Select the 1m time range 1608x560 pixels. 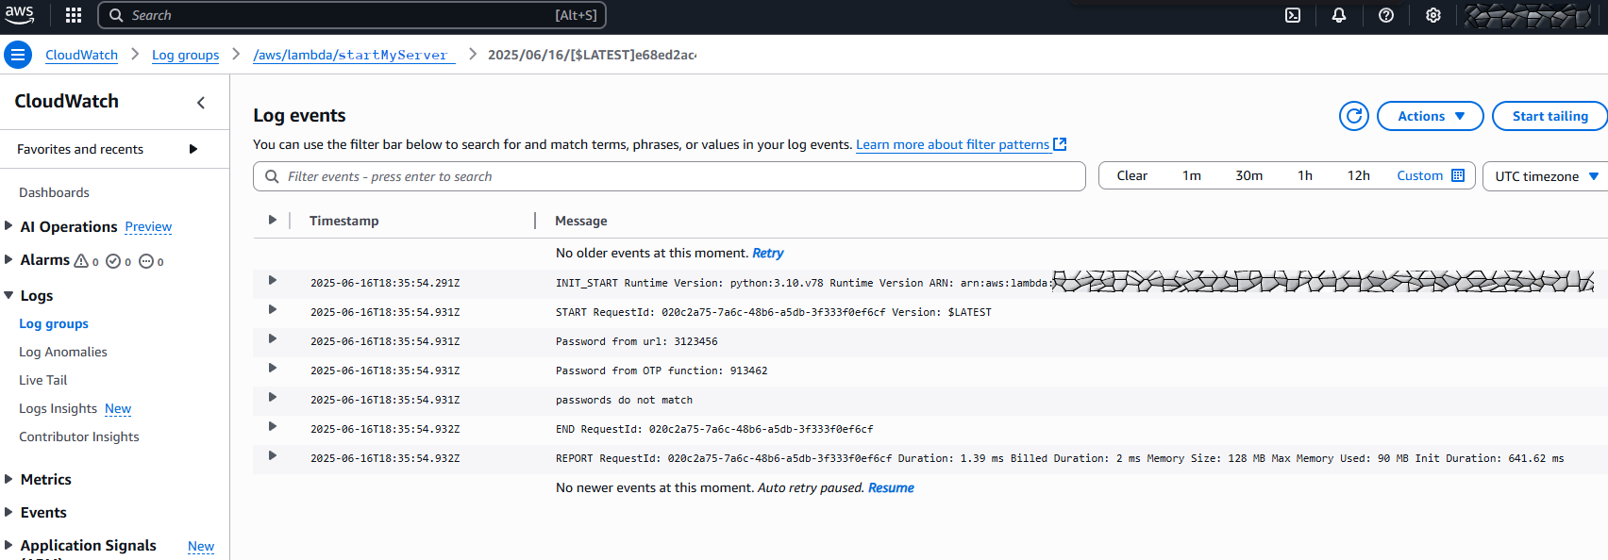pyautogui.click(x=1192, y=175)
